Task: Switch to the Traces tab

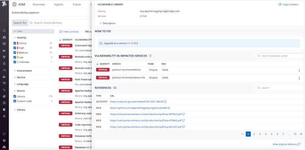Action: pyautogui.click(x=77, y=4)
